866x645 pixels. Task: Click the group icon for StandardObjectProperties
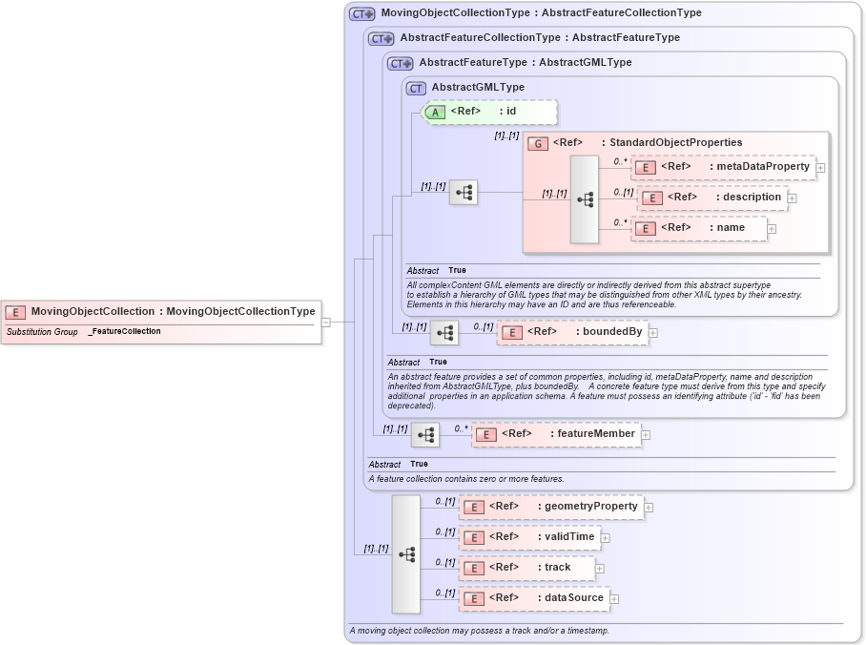tap(536, 142)
